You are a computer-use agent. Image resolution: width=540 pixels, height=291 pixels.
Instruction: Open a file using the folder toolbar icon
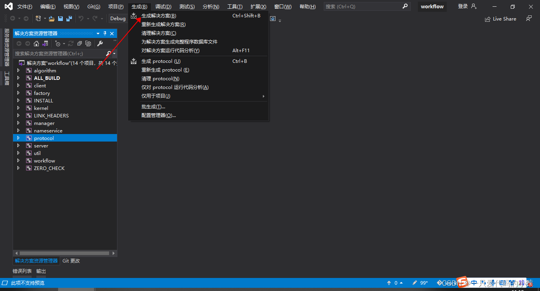tap(52, 18)
